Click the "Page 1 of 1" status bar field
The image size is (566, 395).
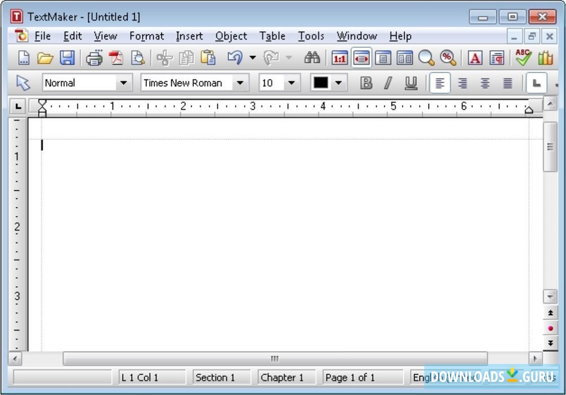(363, 378)
